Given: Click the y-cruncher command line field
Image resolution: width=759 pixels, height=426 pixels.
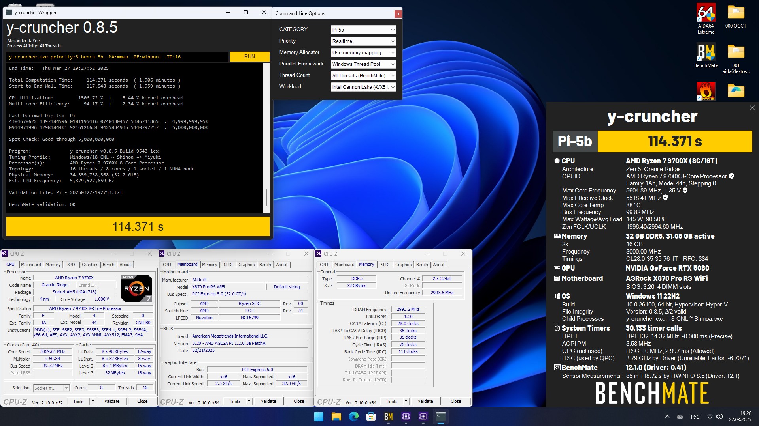Looking at the screenshot, I should [x=117, y=57].
